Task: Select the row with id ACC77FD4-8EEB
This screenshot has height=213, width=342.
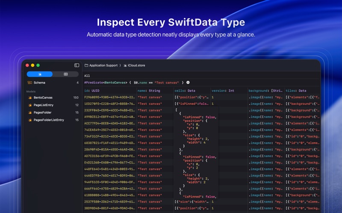Action: point(201,123)
